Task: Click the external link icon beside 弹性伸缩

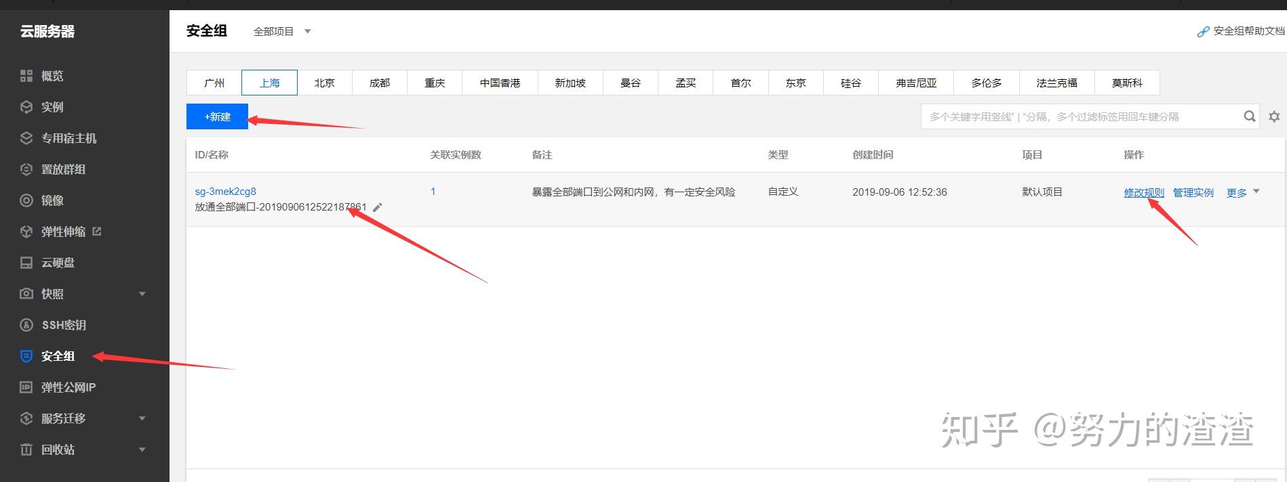Action: pyautogui.click(x=97, y=231)
